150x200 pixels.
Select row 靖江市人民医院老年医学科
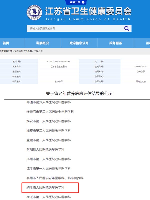[45, 188]
